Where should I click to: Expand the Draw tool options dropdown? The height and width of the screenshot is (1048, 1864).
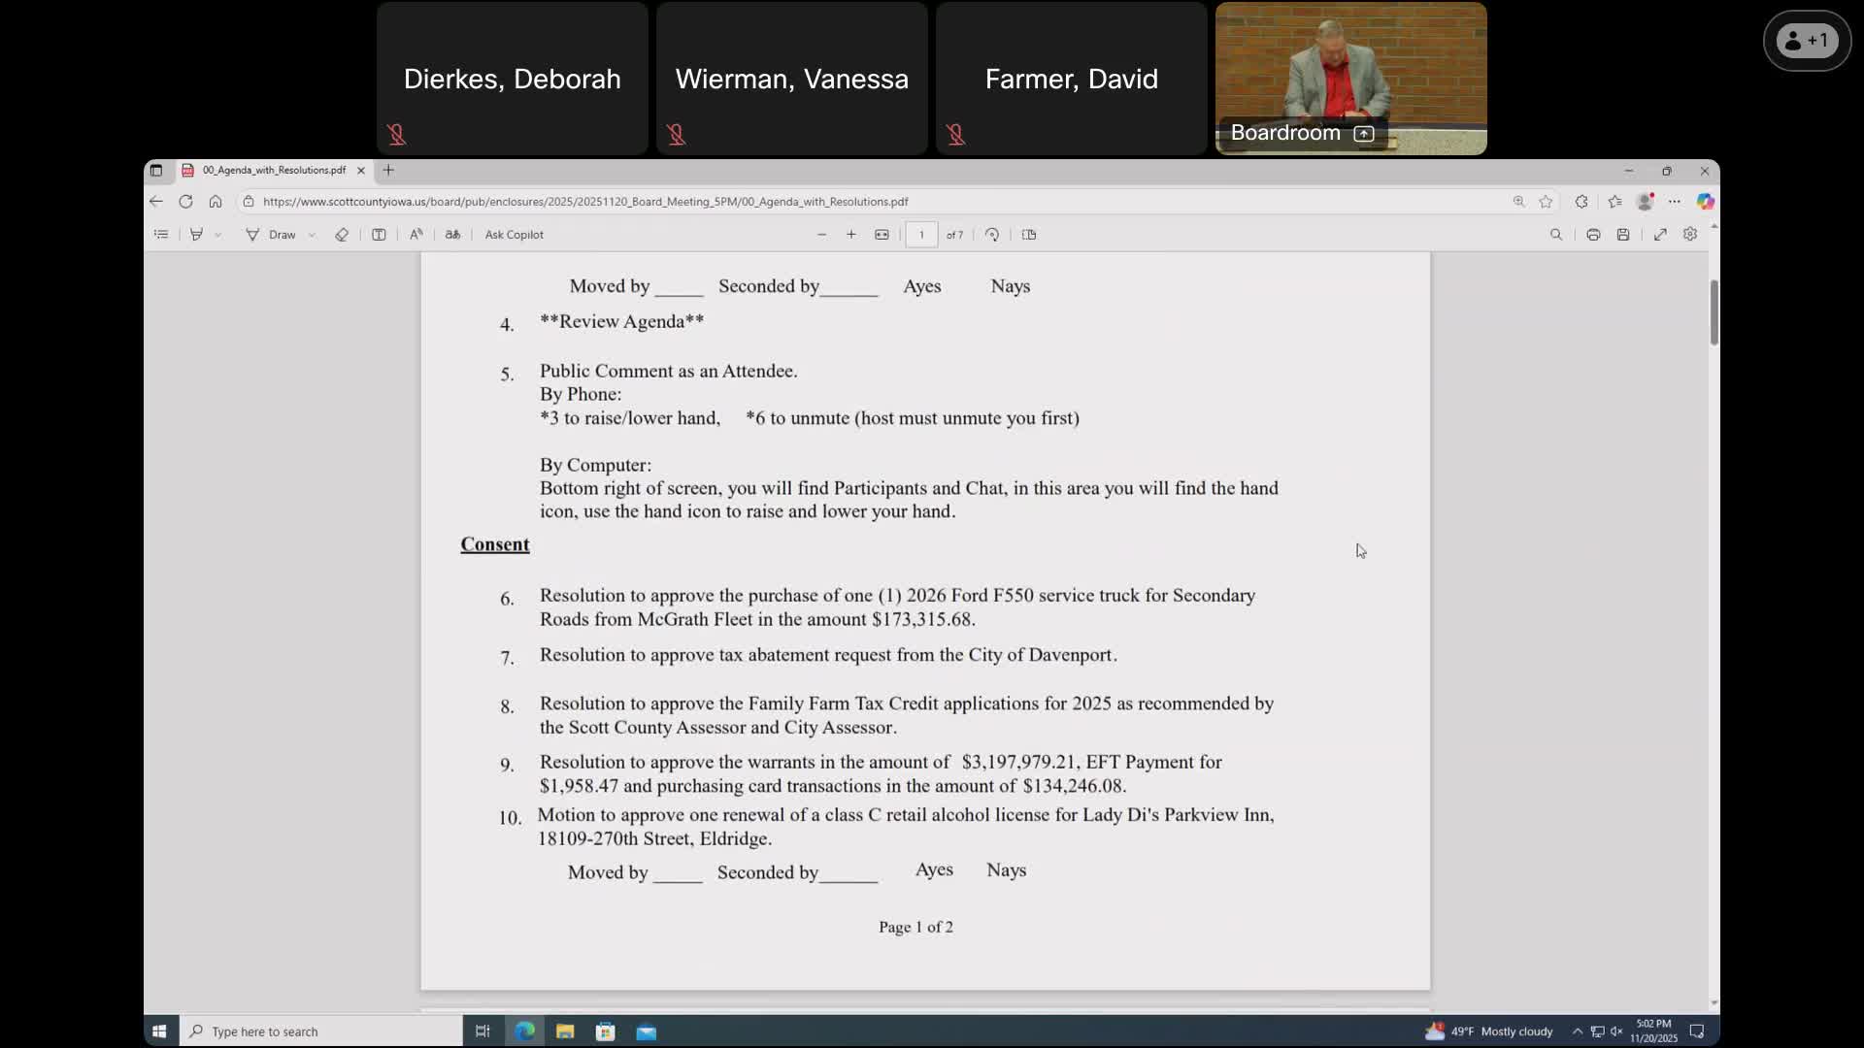312,234
